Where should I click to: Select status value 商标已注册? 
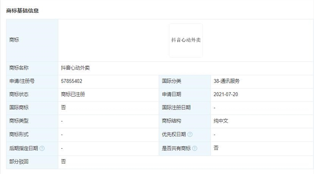(x=73, y=94)
